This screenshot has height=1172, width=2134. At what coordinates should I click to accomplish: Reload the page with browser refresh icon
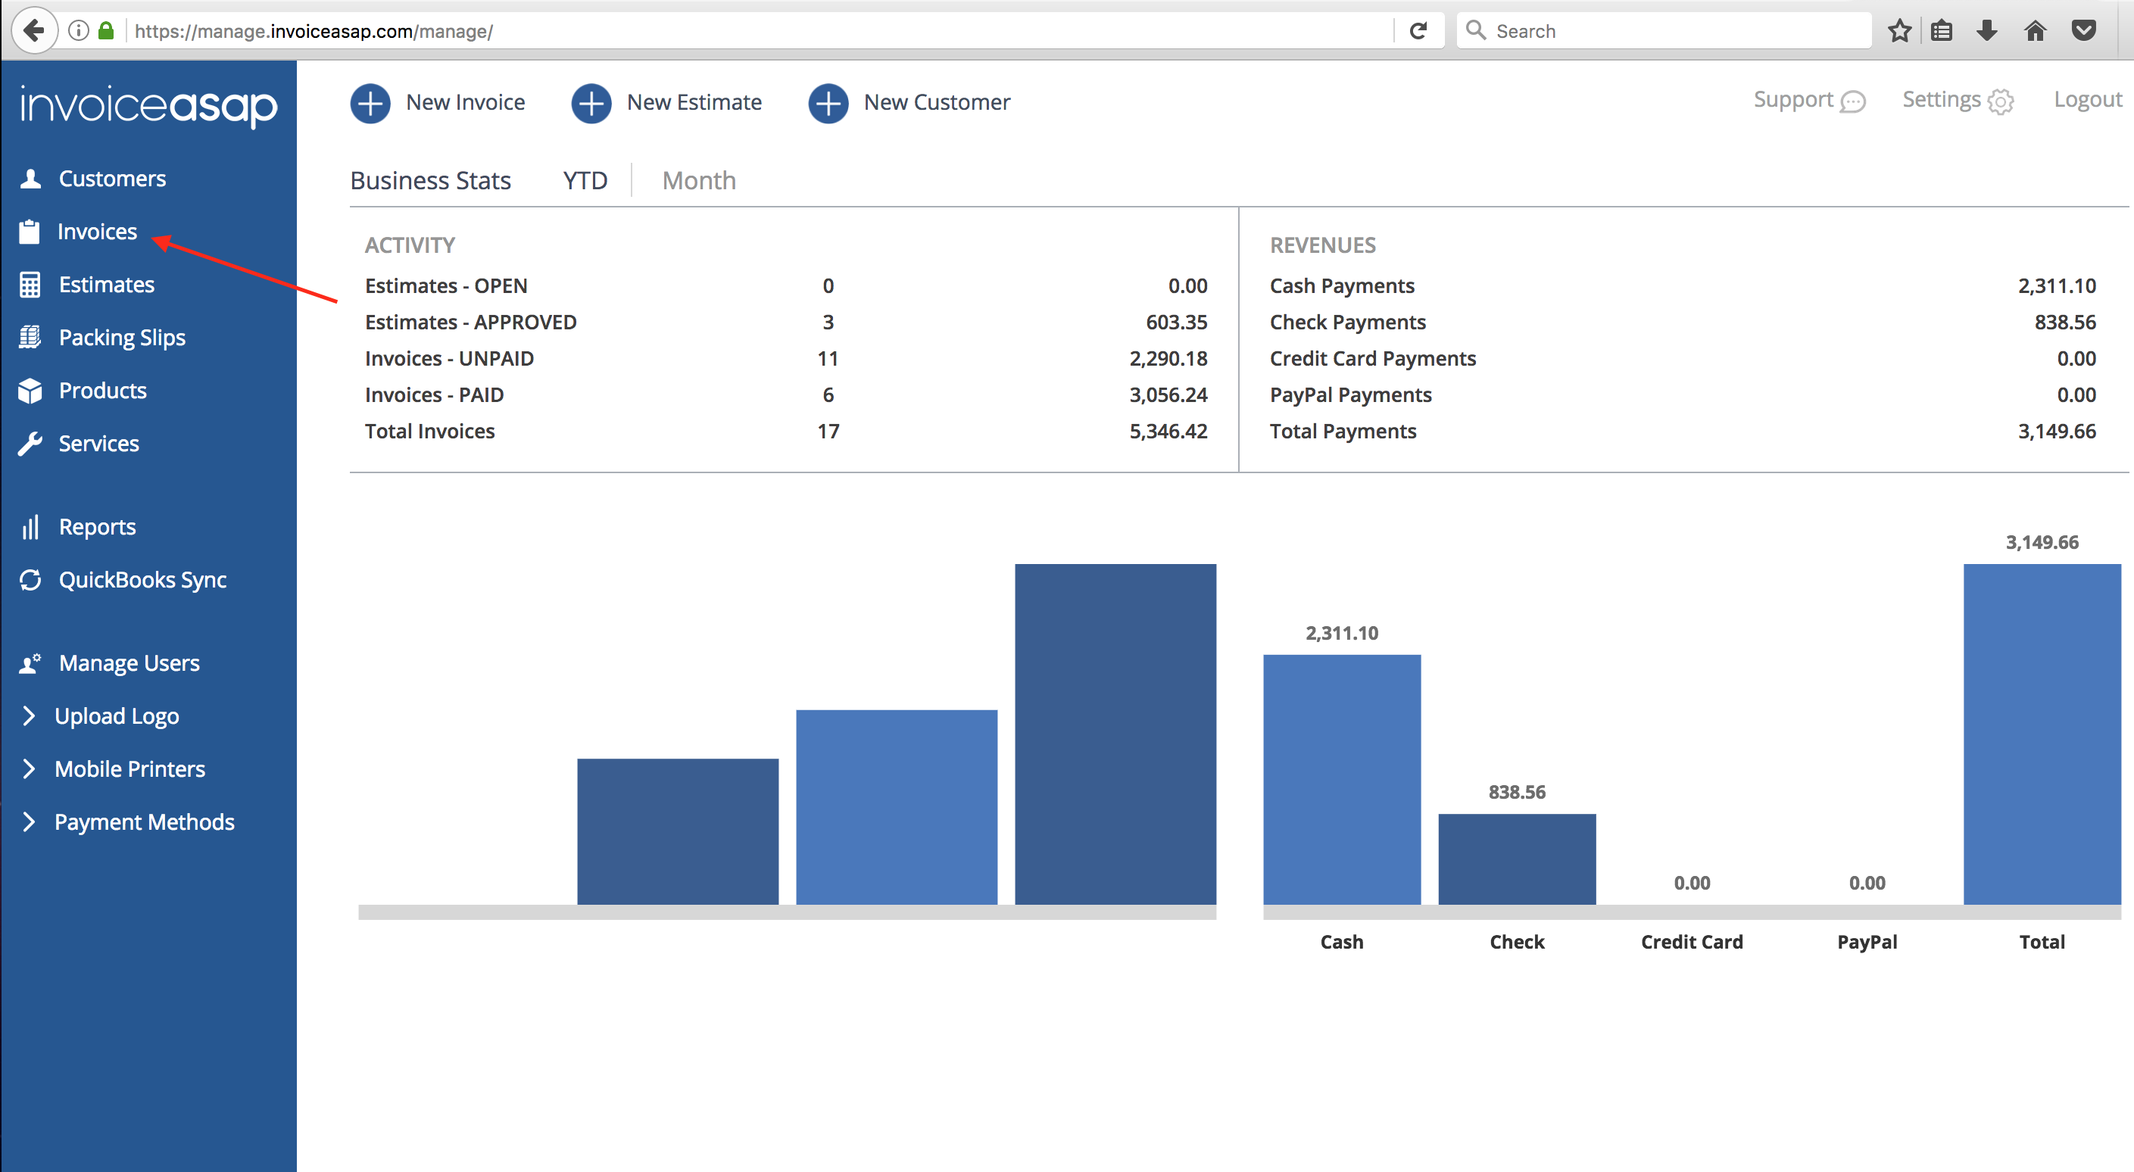(1418, 30)
